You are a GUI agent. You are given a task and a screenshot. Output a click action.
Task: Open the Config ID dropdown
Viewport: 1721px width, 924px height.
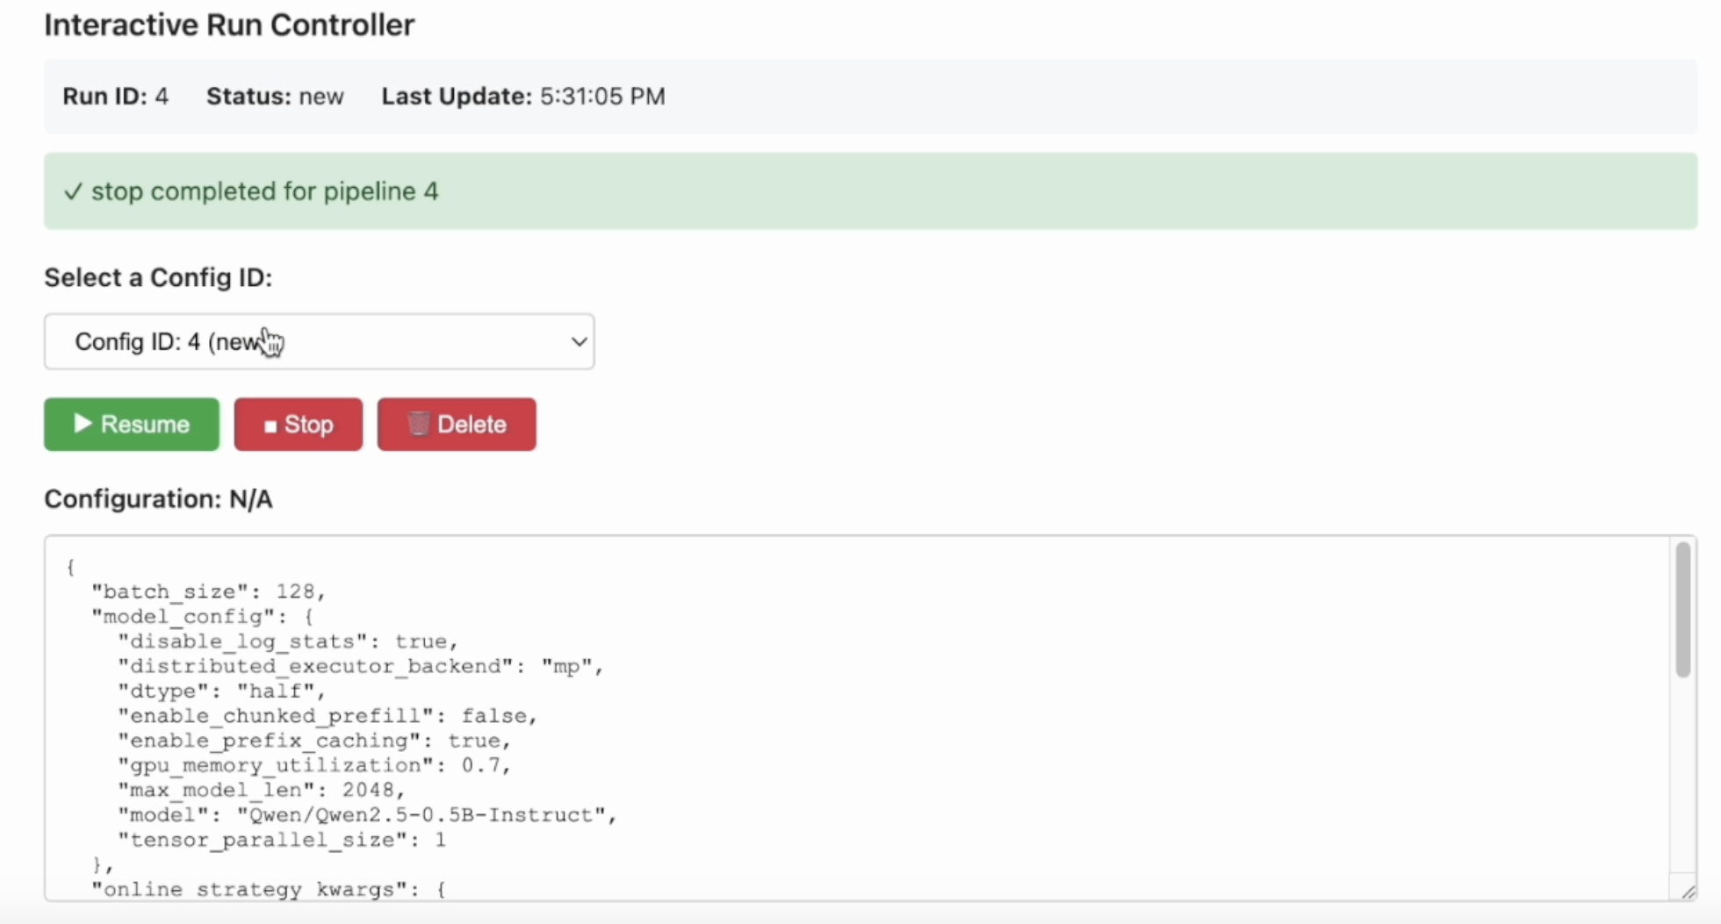[319, 341]
